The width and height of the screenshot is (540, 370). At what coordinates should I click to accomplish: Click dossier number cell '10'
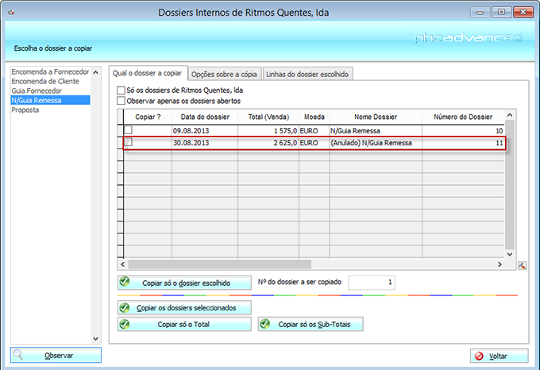[x=463, y=131]
